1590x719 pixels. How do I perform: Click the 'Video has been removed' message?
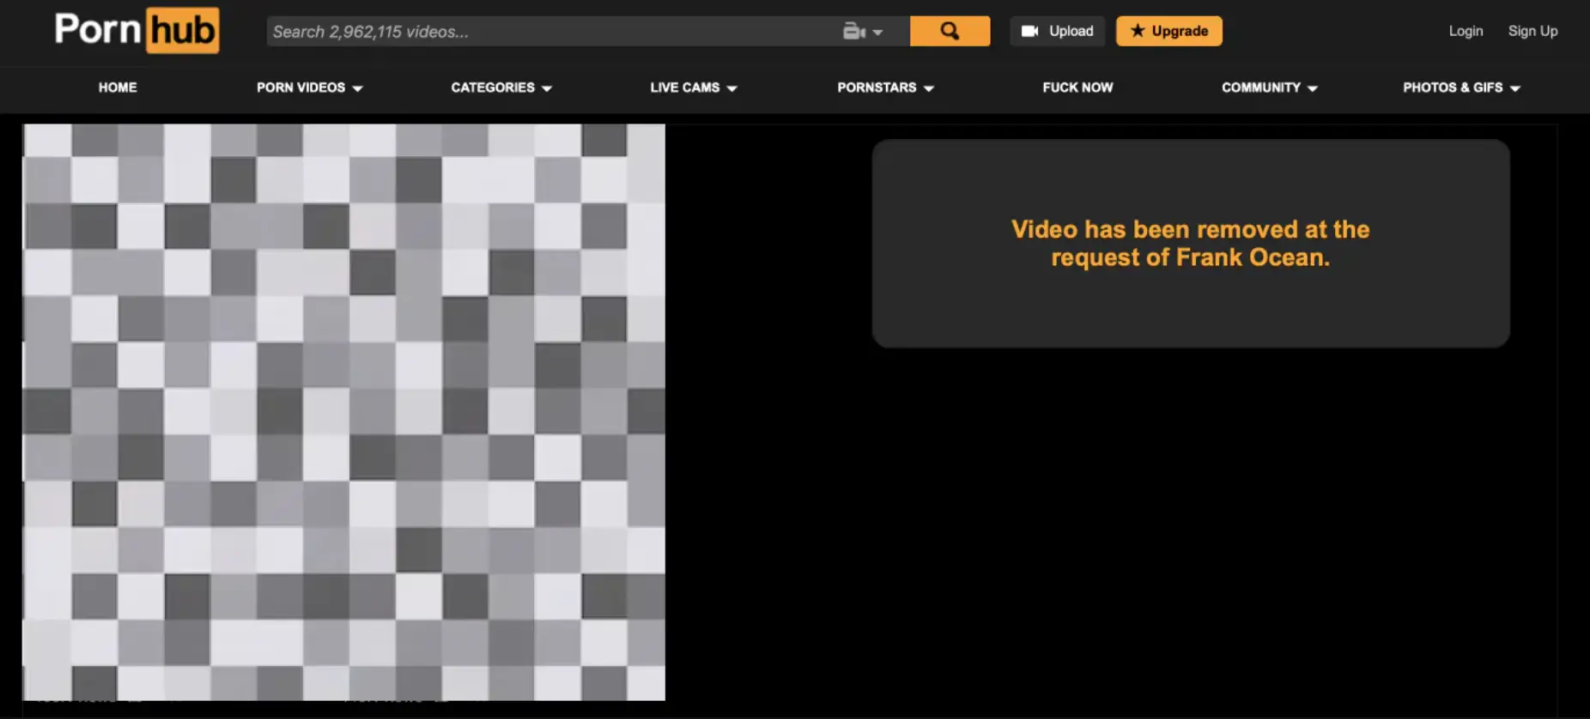1191,244
